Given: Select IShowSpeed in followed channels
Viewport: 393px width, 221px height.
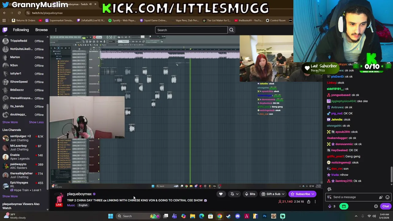Looking at the screenshot, I should pyautogui.click(x=23, y=82).
